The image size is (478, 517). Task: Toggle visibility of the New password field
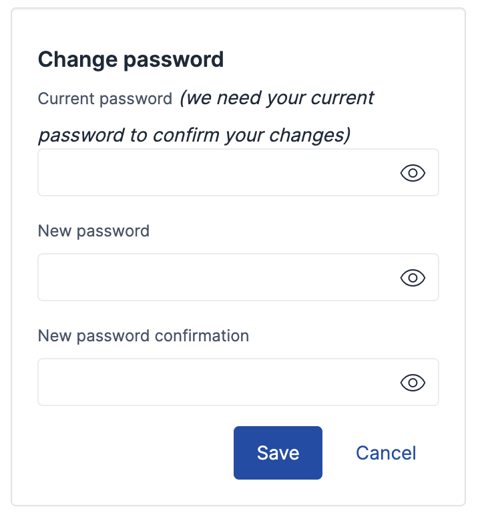[x=413, y=278]
